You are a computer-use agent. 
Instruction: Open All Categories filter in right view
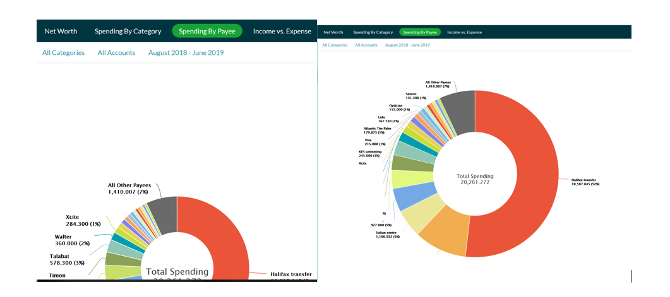tap(335, 45)
